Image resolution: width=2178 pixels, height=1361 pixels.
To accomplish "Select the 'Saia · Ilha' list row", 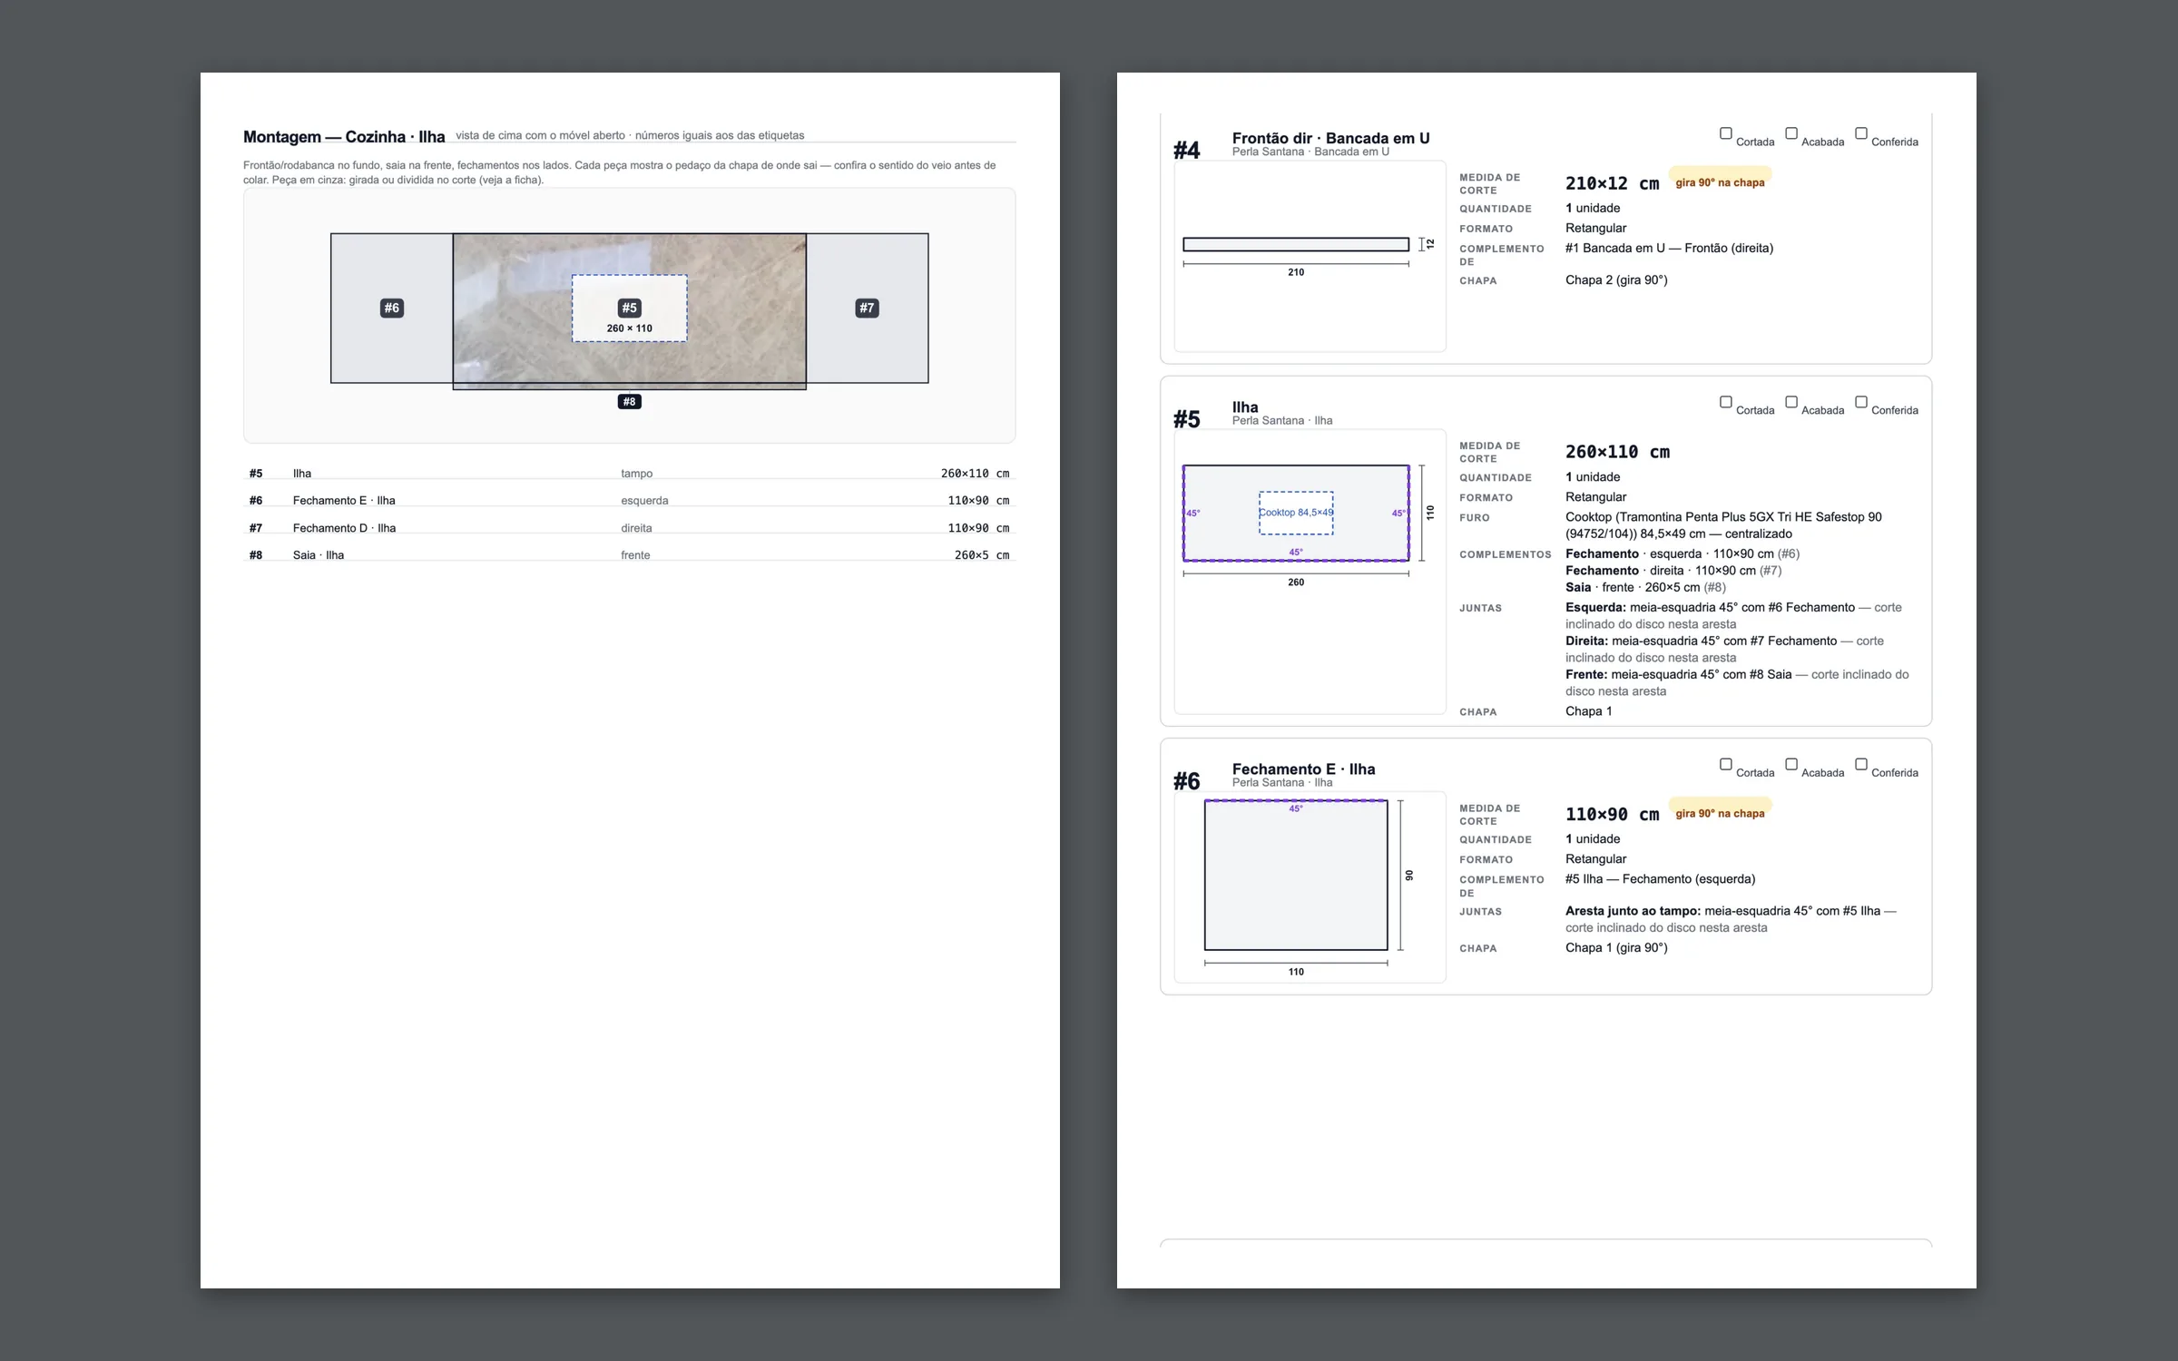I will pyautogui.click(x=629, y=555).
